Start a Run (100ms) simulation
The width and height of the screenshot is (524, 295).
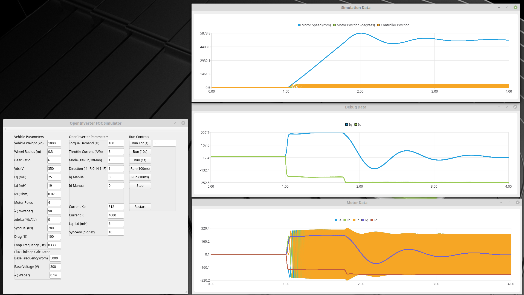click(x=140, y=169)
